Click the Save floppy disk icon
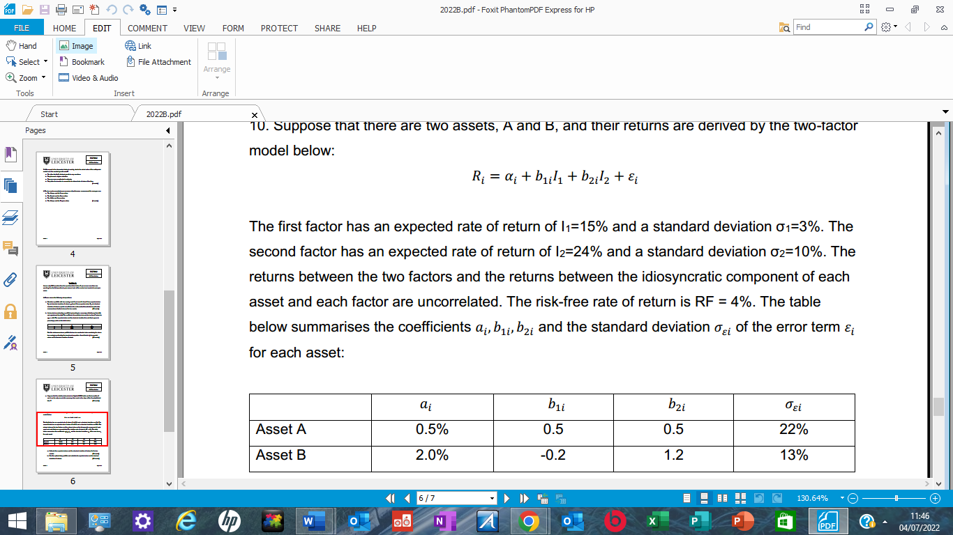Viewport: 953px width, 535px height. [x=45, y=10]
